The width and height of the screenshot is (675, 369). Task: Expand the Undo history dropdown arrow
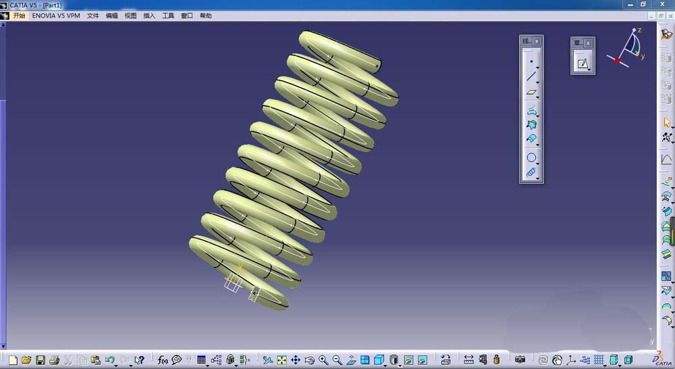click(116, 365)
